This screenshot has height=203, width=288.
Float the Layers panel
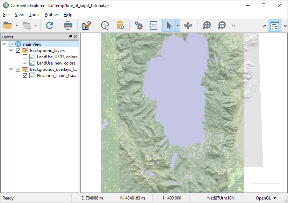70,37
